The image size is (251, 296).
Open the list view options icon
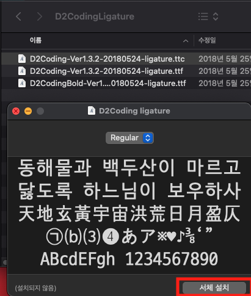click(x=203, y=16)
